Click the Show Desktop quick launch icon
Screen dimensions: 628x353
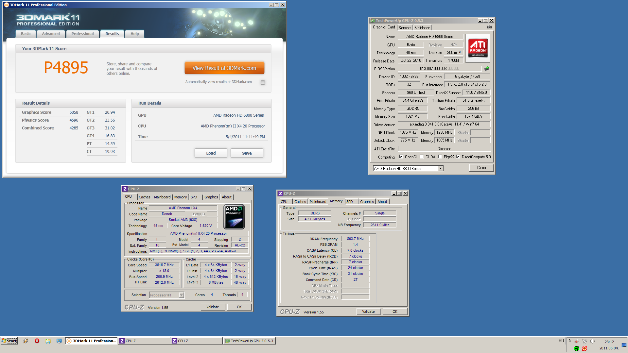click(59, 341)
